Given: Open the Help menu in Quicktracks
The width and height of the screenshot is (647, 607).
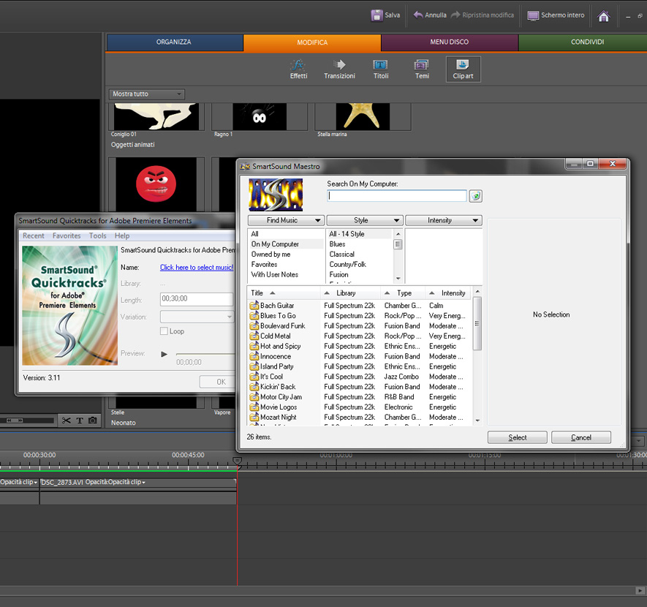Looking at the screenshot, I should pyautogui.click(x=122, y=235).
